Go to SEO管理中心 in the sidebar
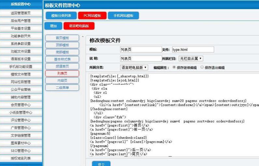Viewport: 259px width, 166px height. pyautogui.click(x=21, y=151)
